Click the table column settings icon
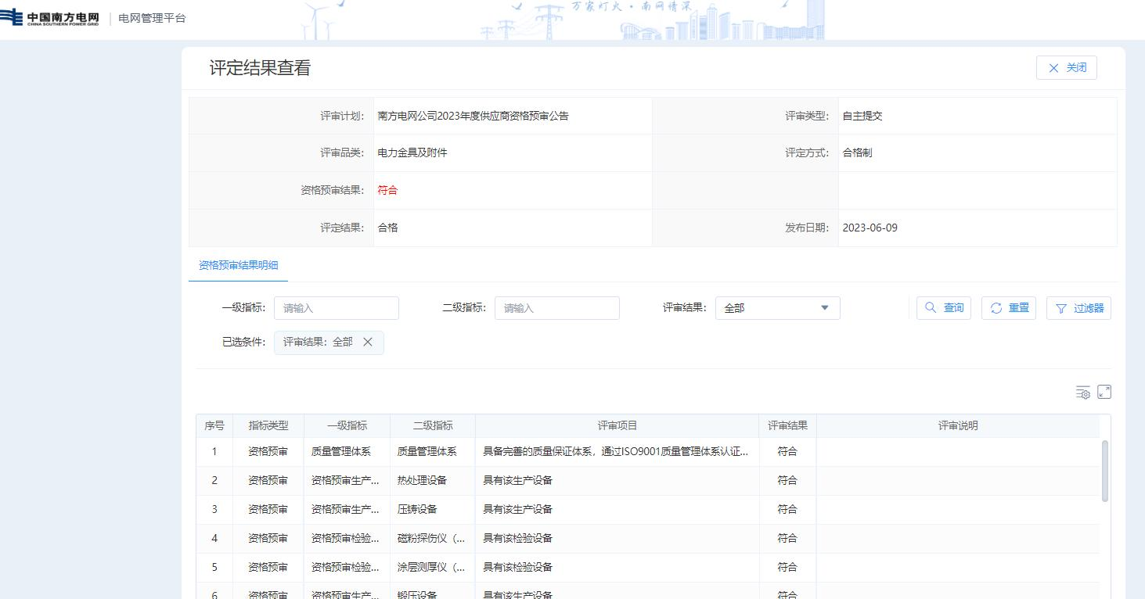The image size is (1145, 599). tap(1082, 393)
